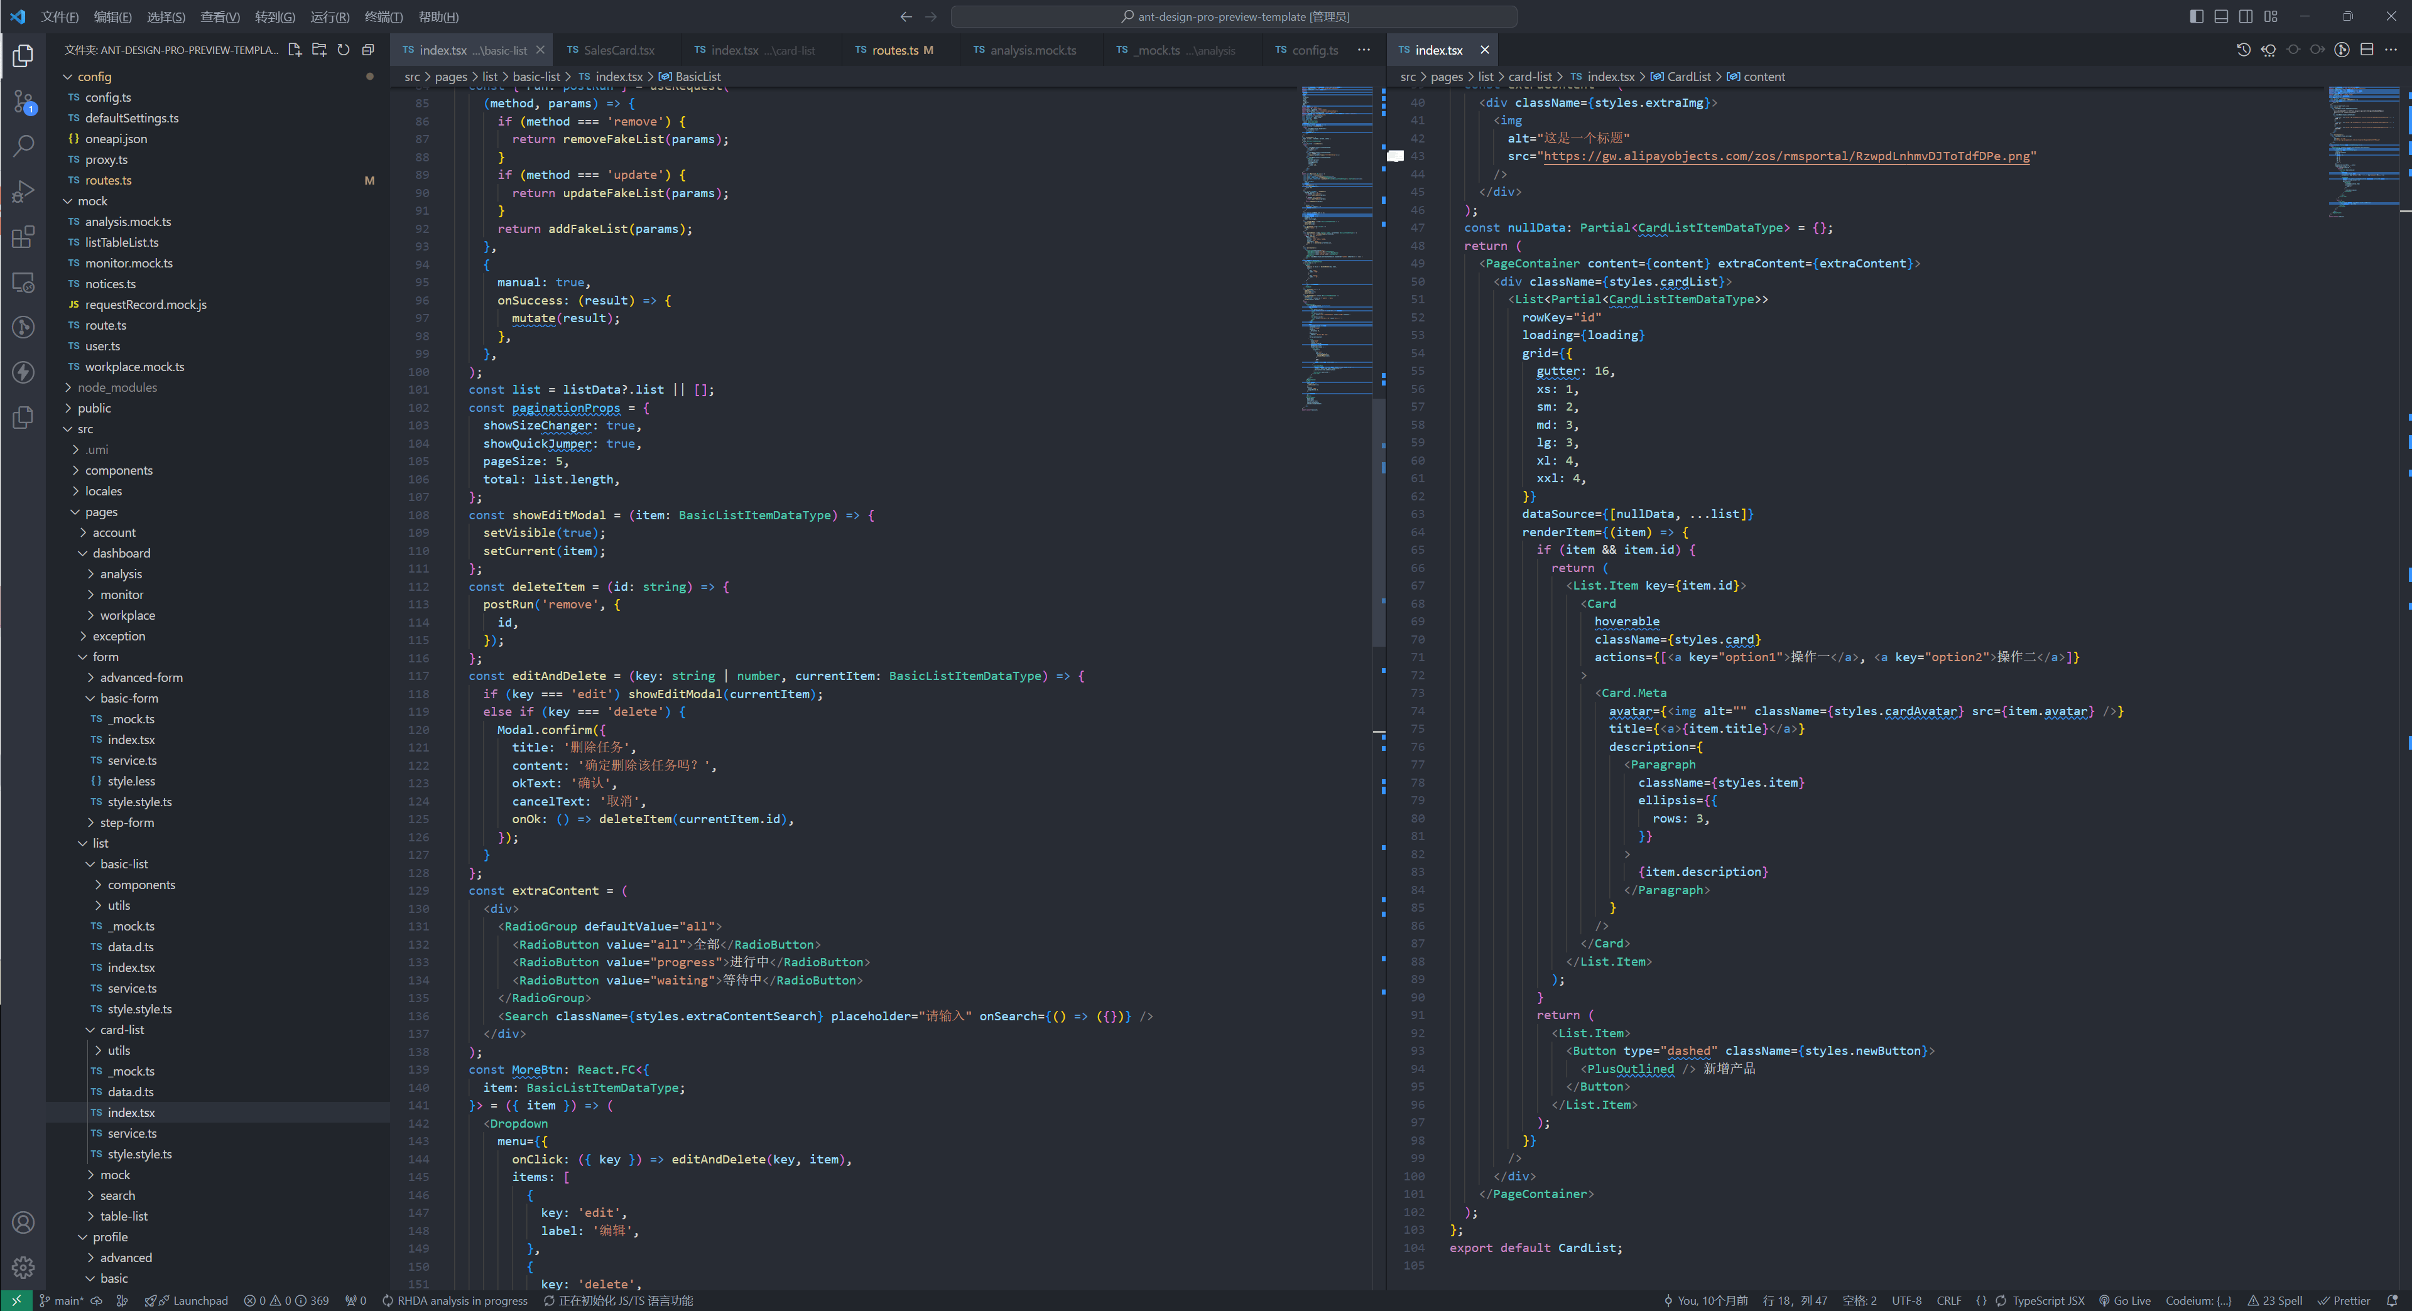Open the Search view in activity bar
The image size is (2412, 1311).
pyautogui.click(x=23, y=146)
